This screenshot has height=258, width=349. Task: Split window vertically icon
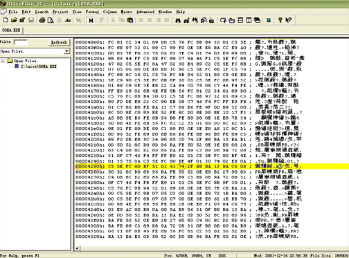[x=249, y=20]
